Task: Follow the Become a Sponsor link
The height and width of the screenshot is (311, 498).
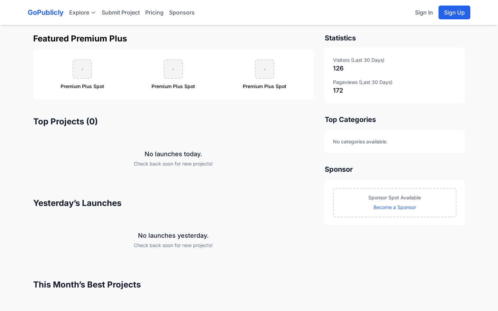Action: [395, 207]
